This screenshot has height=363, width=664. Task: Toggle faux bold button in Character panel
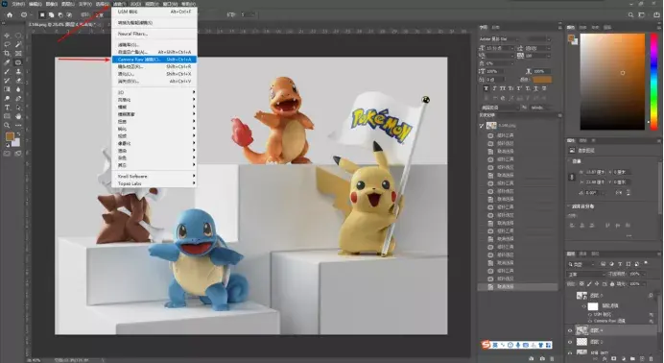tap(486, 88)
